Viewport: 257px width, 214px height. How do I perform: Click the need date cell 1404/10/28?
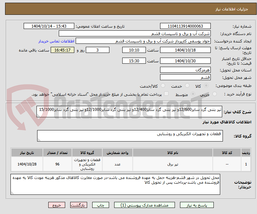tap(27, 164)
